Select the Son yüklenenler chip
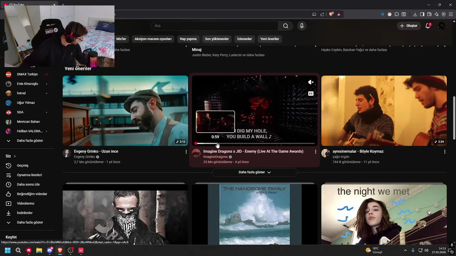This screenshot has width=456, height=256. tap(217, 39)
